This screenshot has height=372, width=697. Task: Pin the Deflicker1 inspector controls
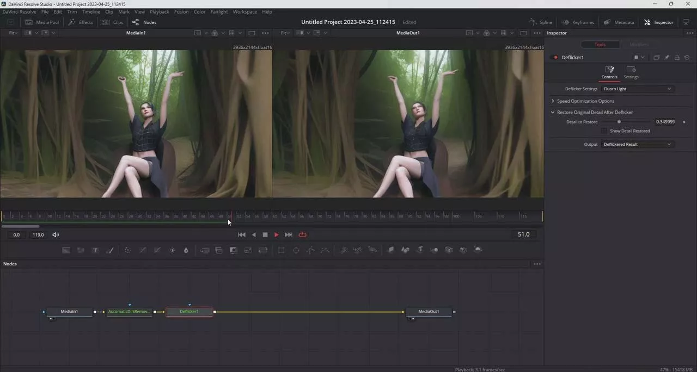(x=667, y=58)
